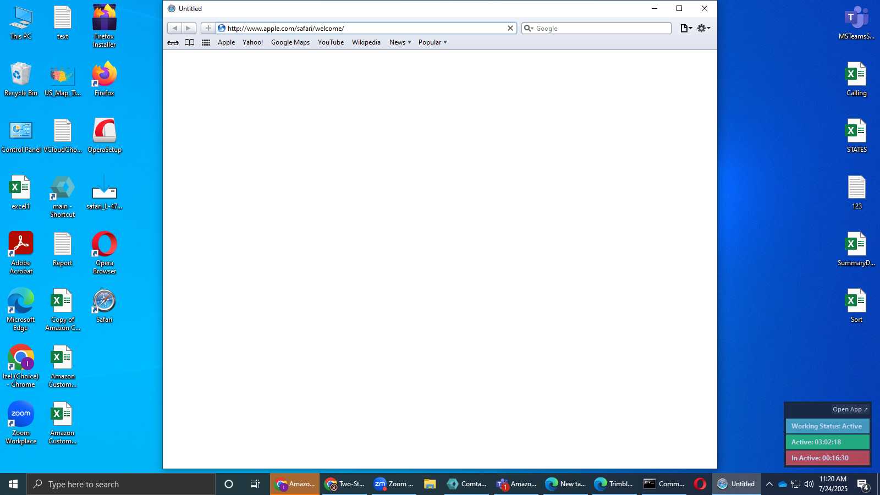Open the Apple bookmark

pyautogui.click(x=226, y=42)
